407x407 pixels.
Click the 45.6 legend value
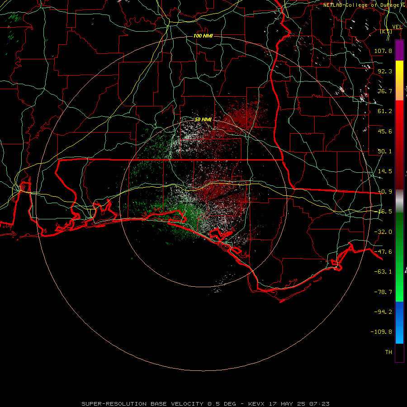click(385, 131)
